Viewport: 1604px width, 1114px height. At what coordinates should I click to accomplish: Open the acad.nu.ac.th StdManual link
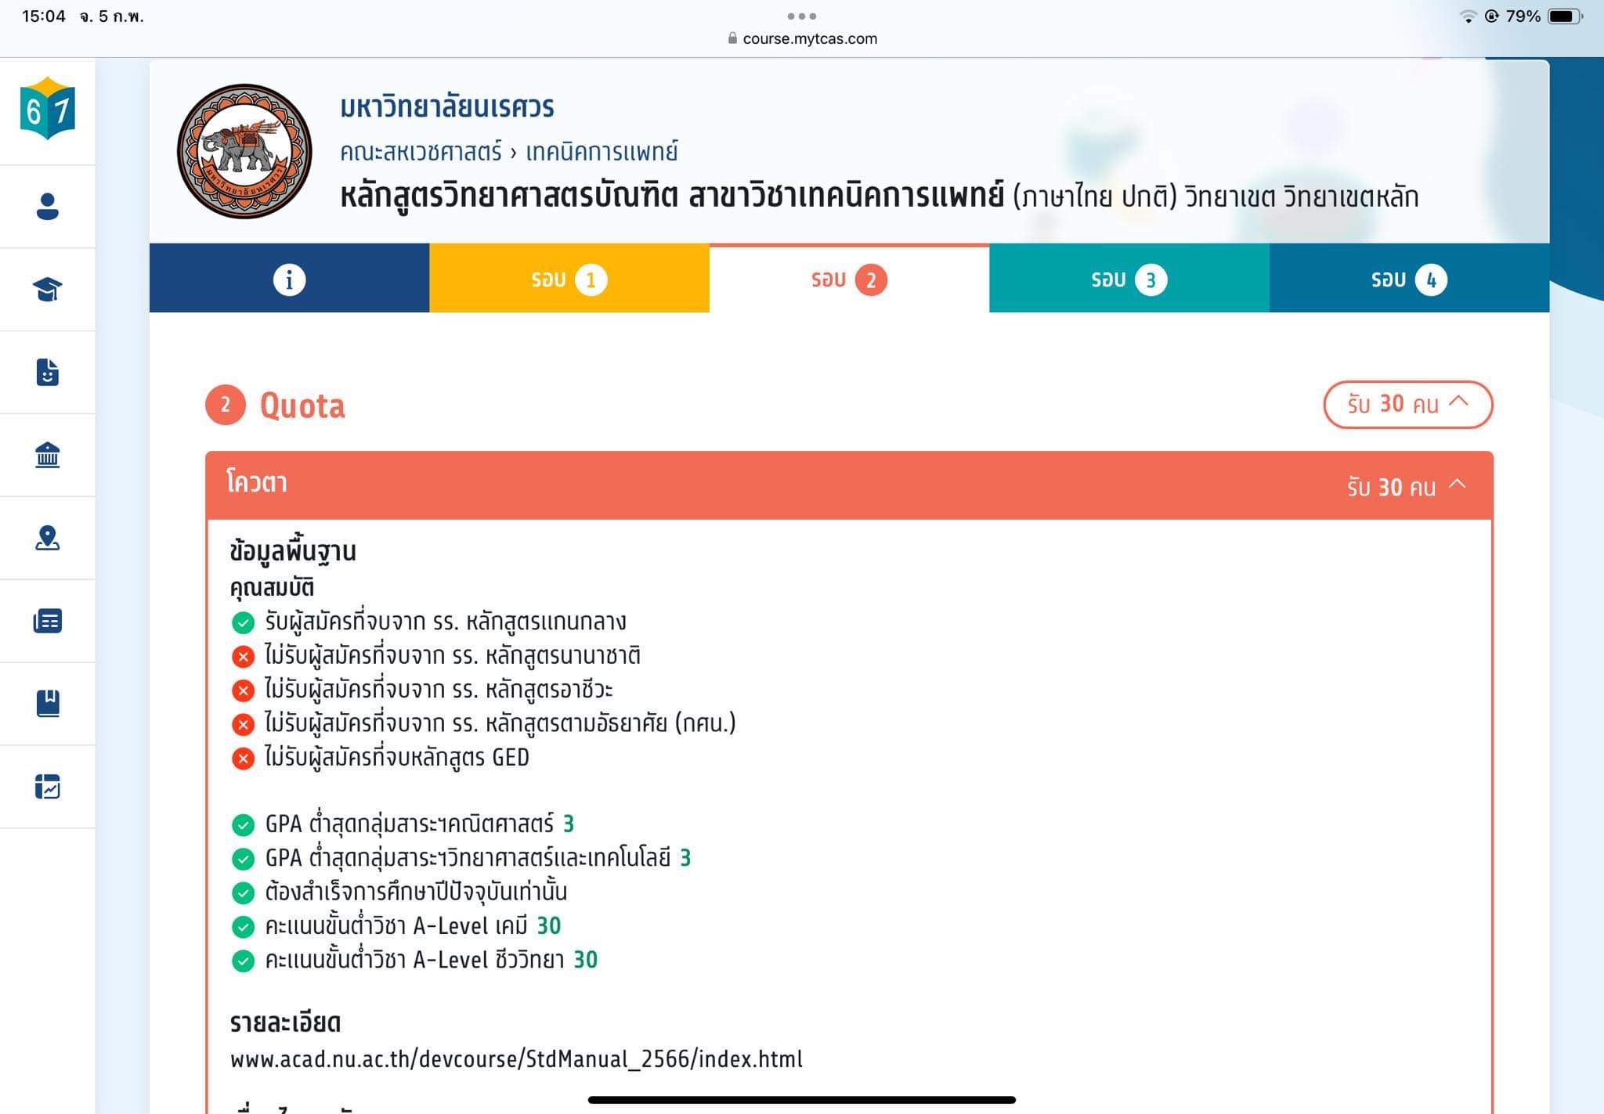516,1059
